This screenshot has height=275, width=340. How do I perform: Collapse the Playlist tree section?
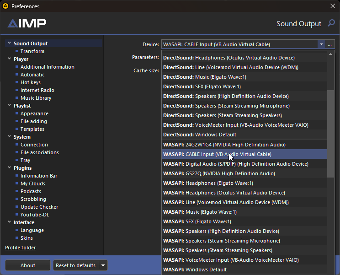click(9, 105)
